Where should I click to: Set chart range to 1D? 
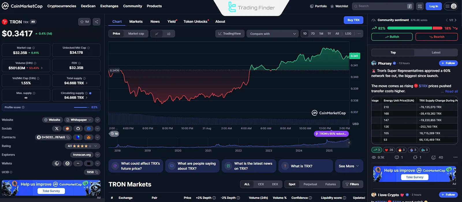coord(305,33)
